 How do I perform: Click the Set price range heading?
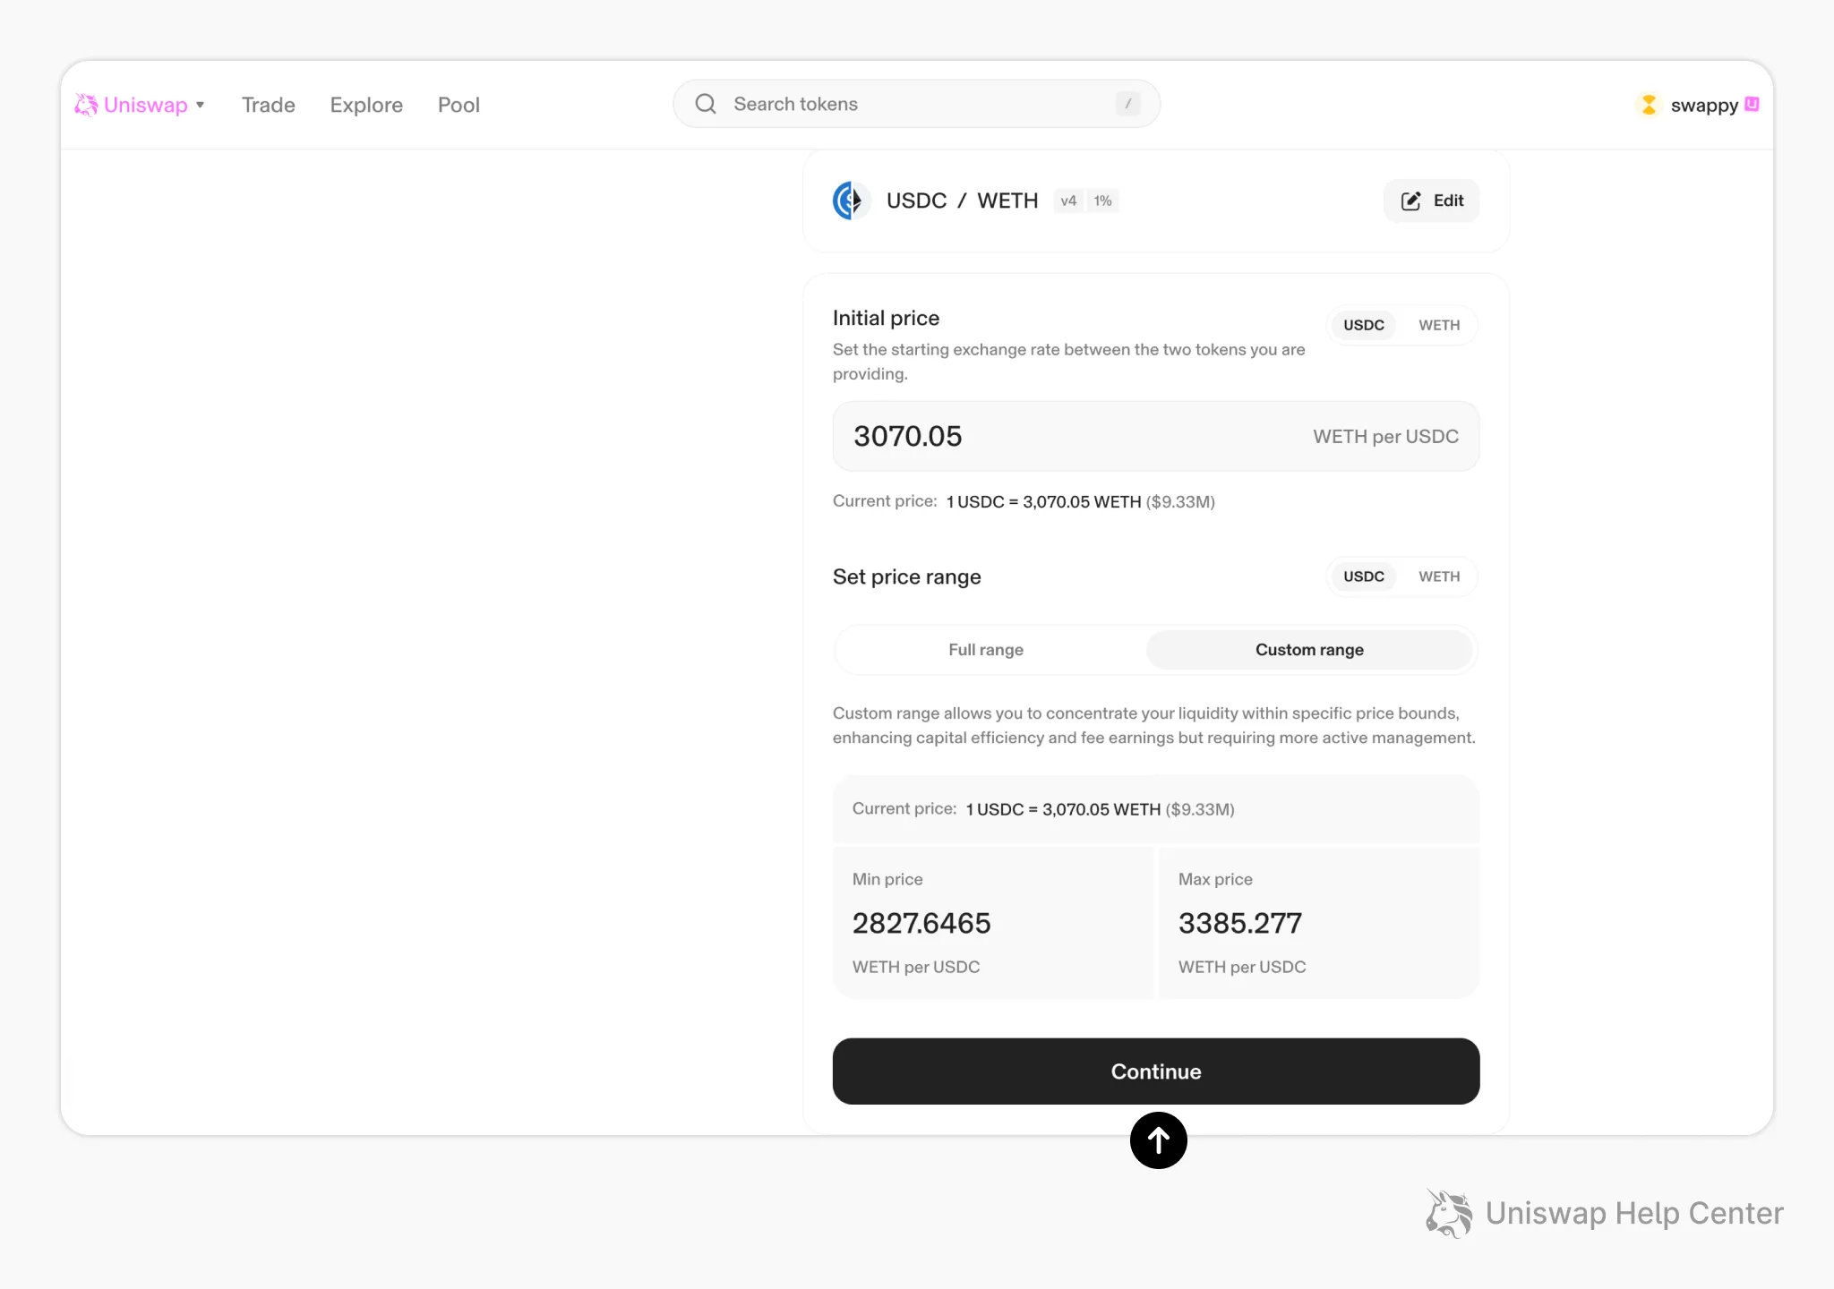click(906, 576)
